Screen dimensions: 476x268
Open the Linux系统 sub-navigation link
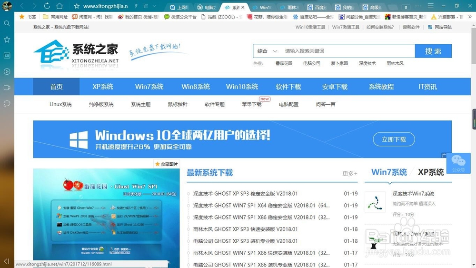click(x=60, y=104)
